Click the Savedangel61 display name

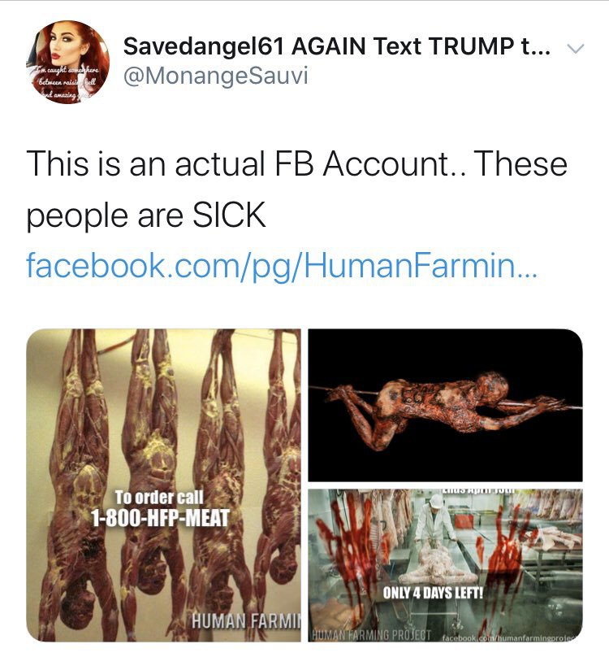coord(336,47)
